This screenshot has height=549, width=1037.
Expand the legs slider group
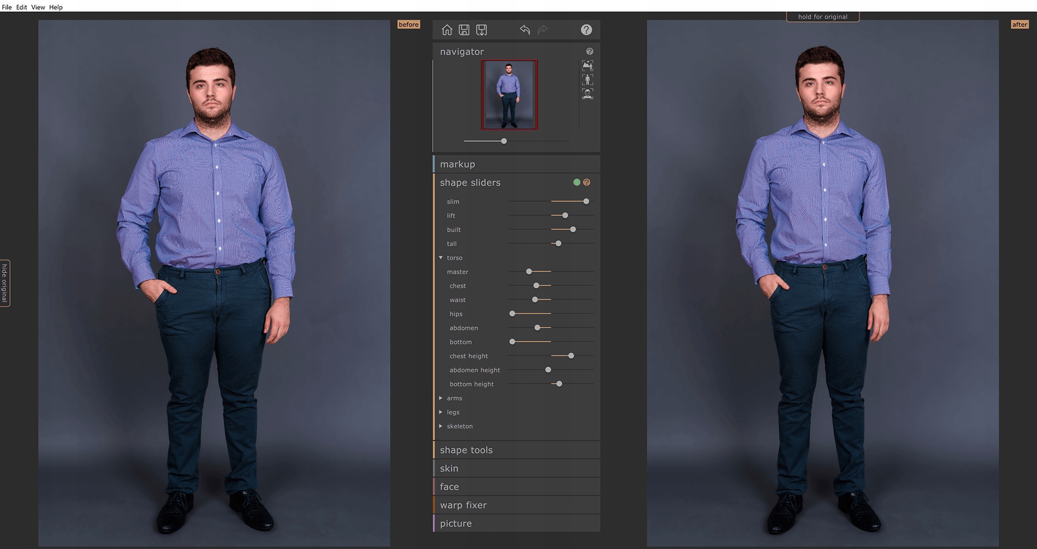pos(441,412)
